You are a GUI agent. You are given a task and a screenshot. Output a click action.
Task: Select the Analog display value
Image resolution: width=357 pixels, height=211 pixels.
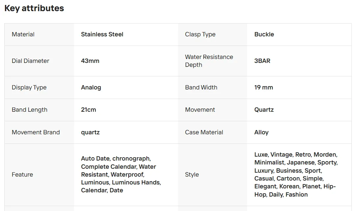click(x=91, y=87)
